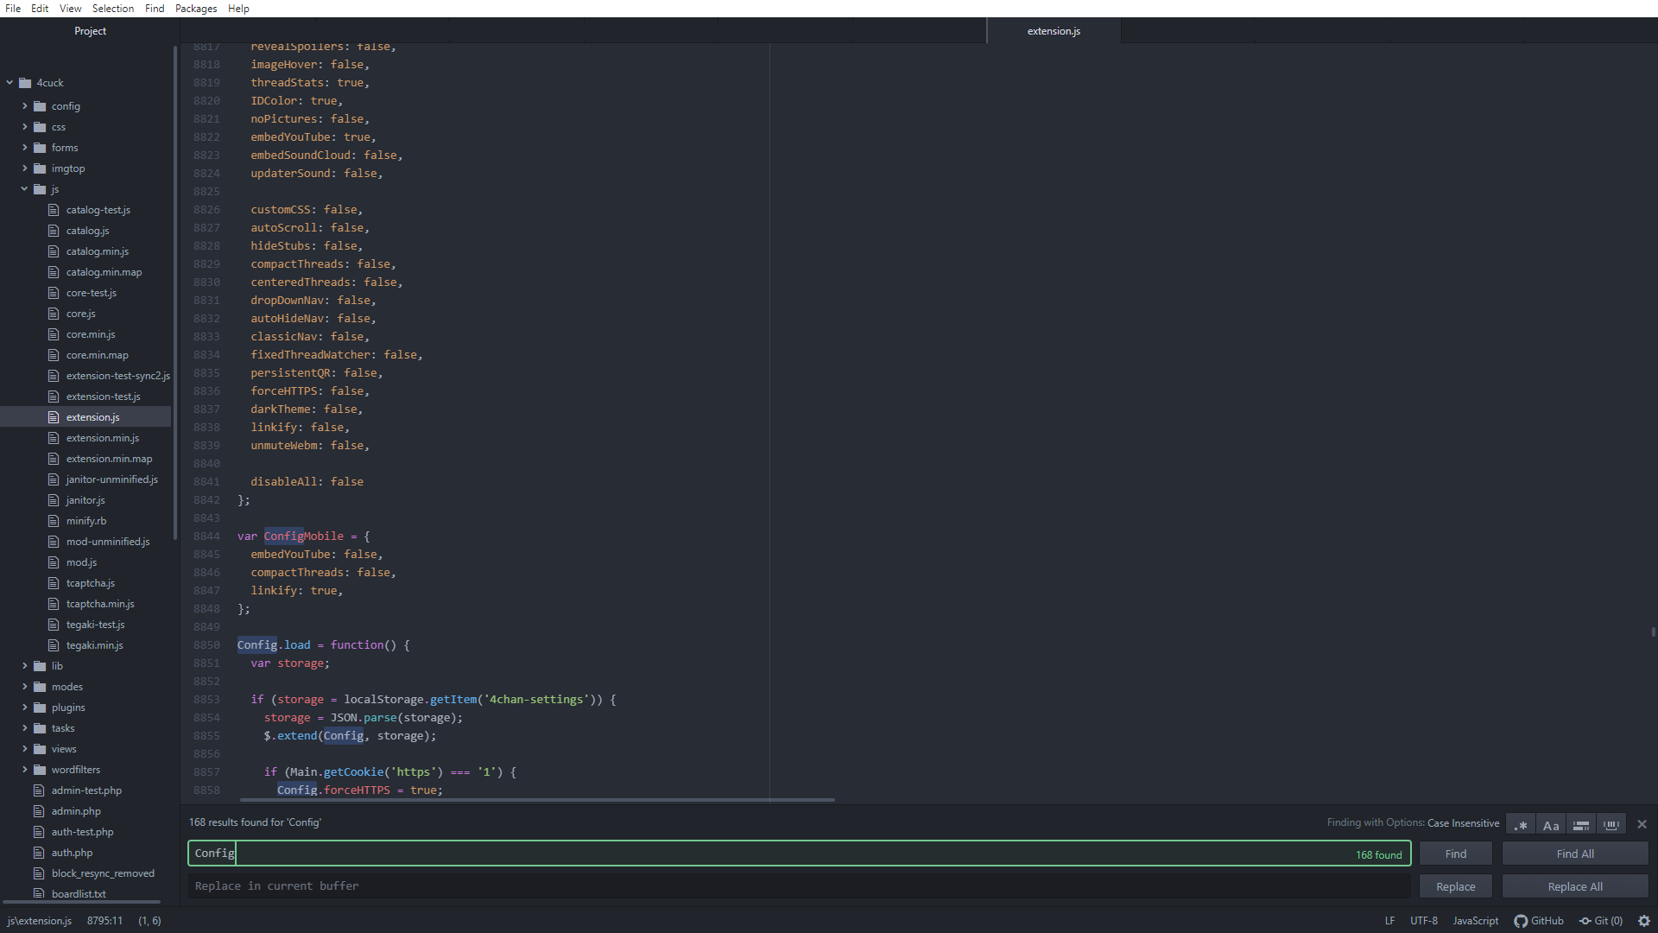This screenshot has width=1658, height=933.
Task: Open the settings gear in status bar
Action: click(1644, 921)
